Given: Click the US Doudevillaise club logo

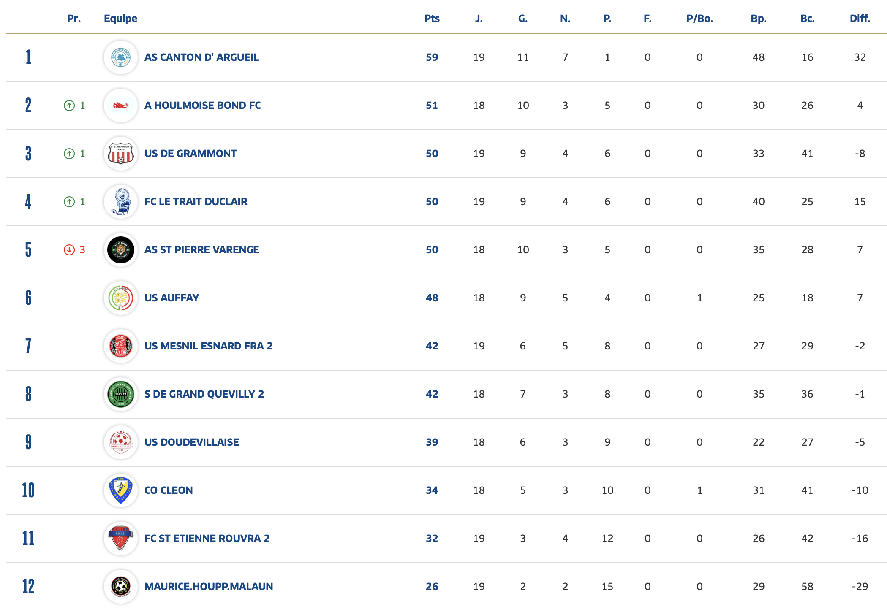Looking at the screenshot, I should click(120, 442).
